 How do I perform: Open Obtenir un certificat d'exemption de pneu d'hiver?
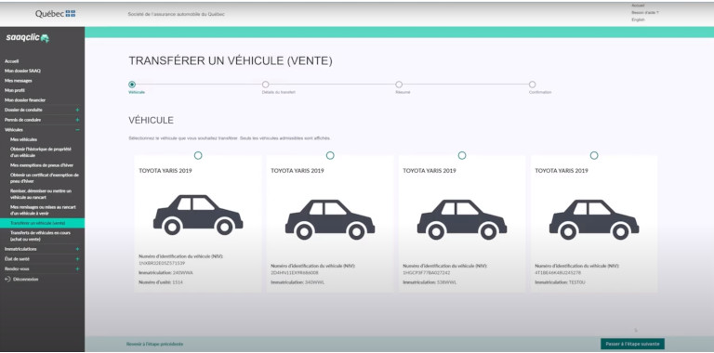(x=45, y=177)
